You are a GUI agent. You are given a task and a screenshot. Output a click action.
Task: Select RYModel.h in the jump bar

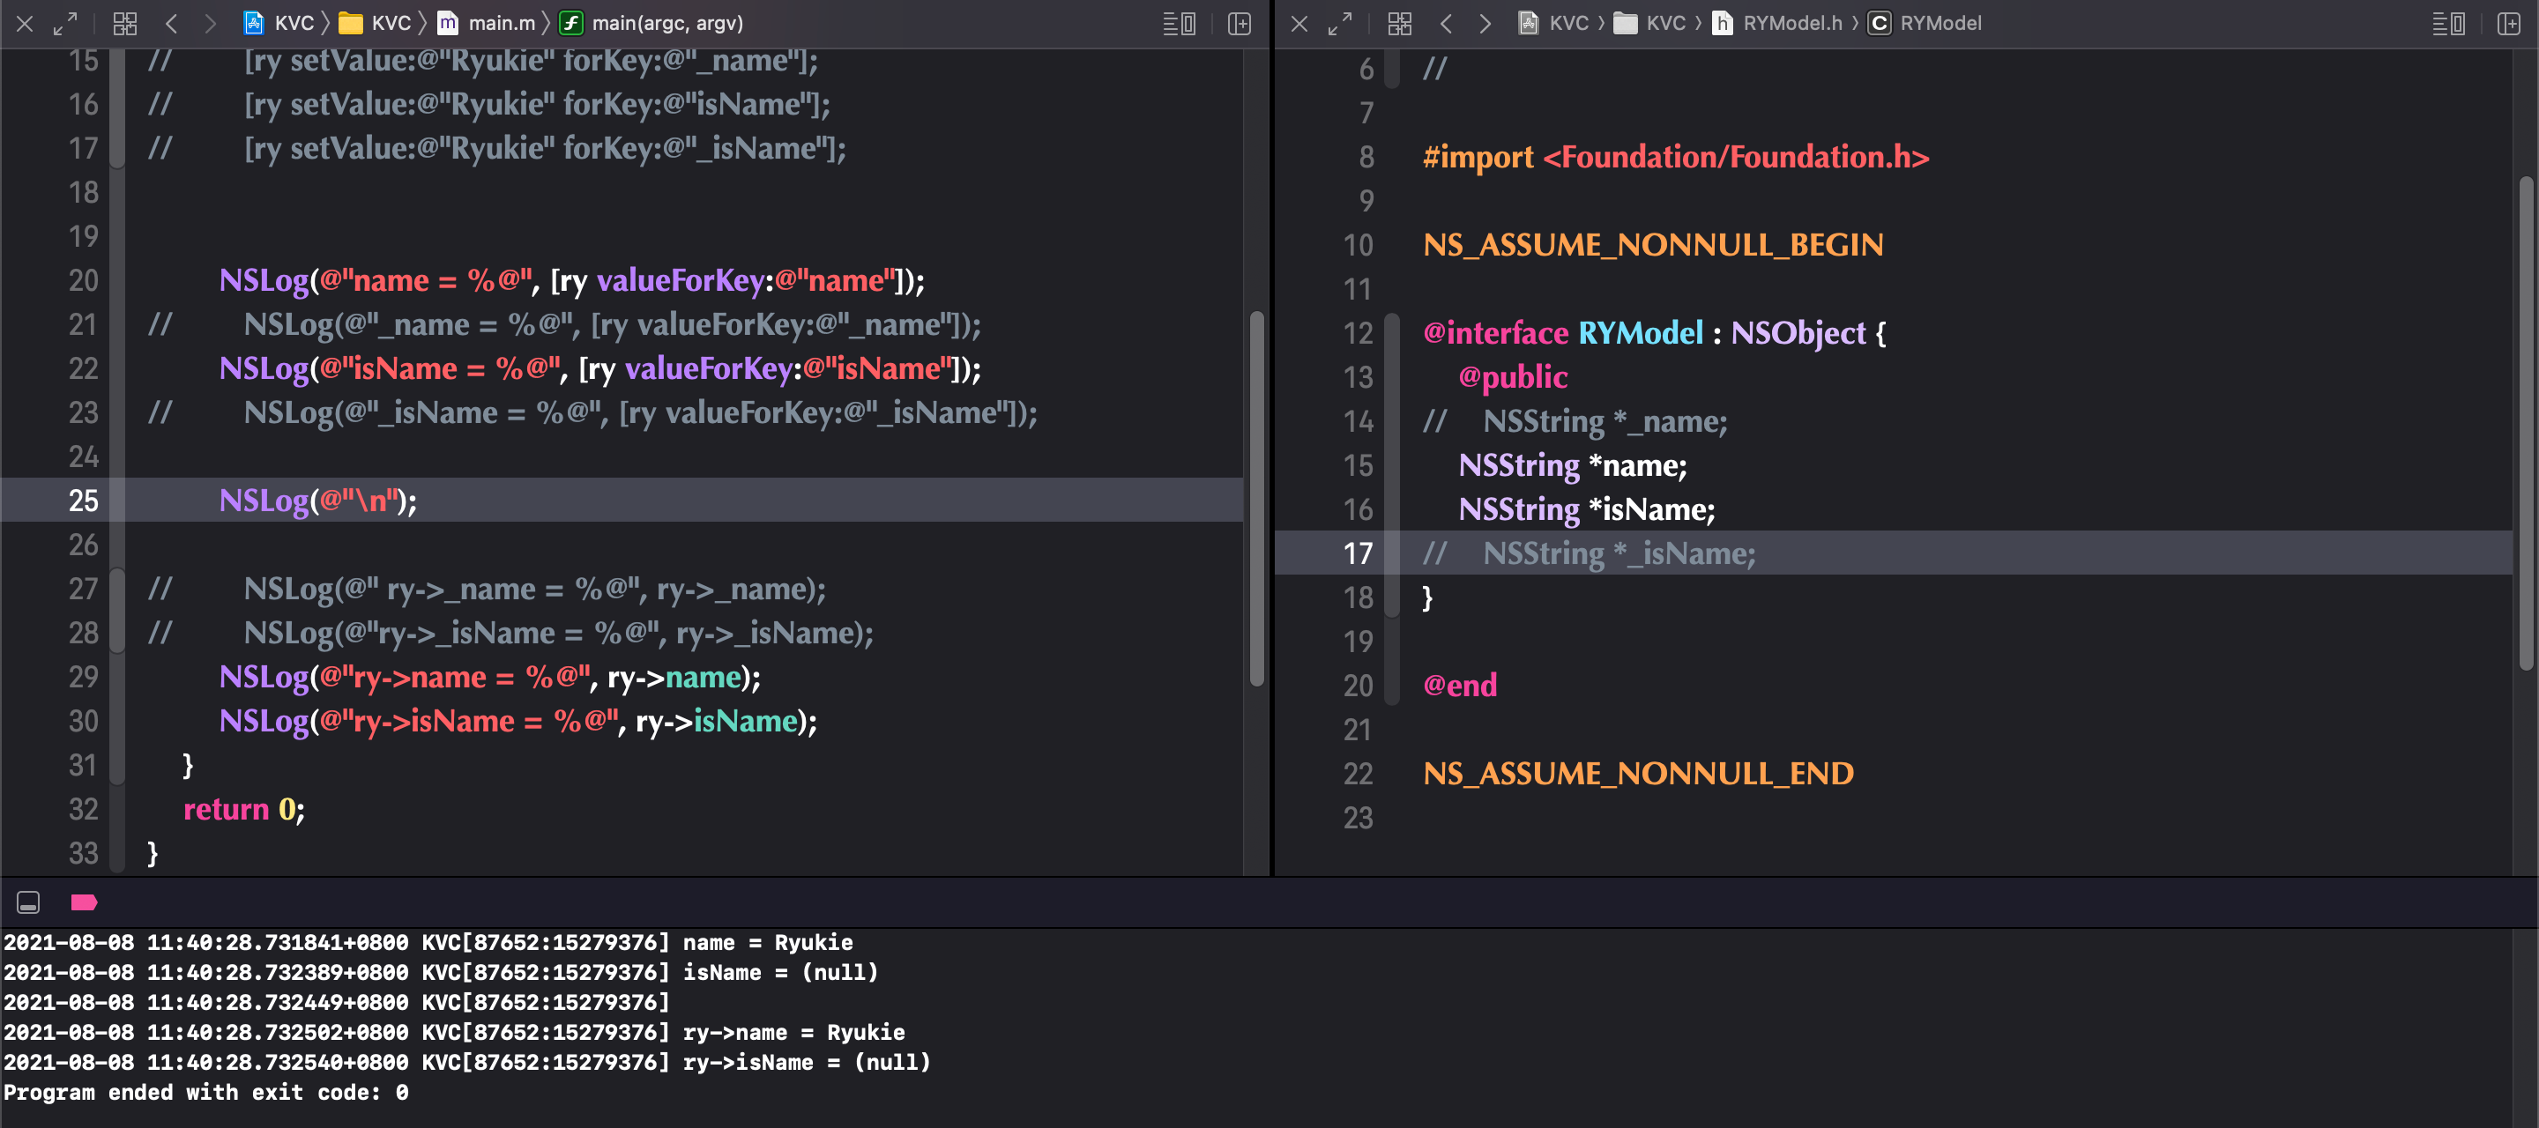click(x=1777, y=23)
